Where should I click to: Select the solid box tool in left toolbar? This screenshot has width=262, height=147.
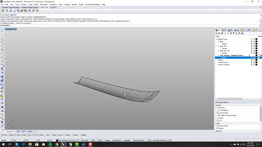(x=2, y=77)
